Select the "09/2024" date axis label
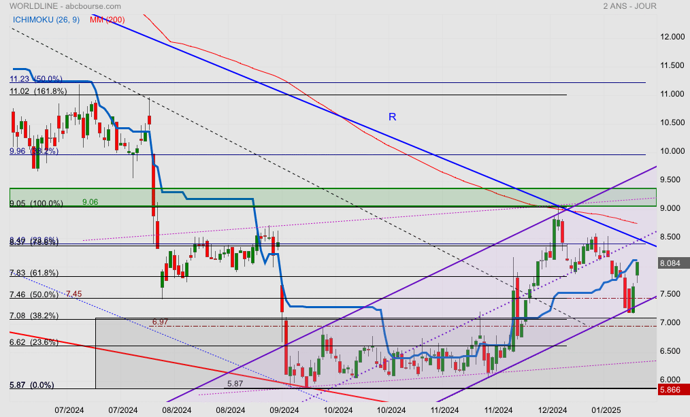This screenshot has width=690, height=417. click(284, 410)
